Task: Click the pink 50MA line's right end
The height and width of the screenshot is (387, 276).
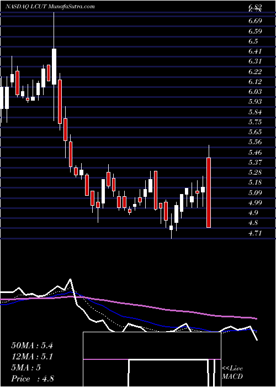Action: (x=256, y=318)
